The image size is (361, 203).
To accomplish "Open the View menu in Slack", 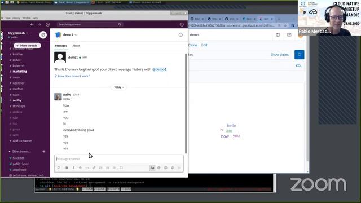I will pyautogui.click(x=8, y=18).
